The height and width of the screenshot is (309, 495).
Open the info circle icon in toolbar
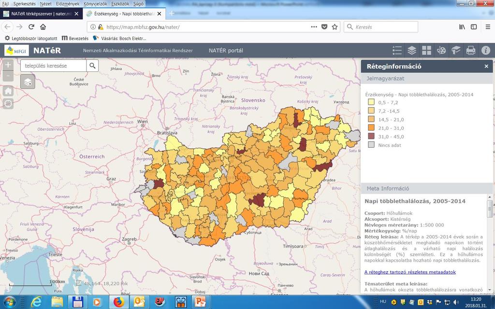(485, 50)
